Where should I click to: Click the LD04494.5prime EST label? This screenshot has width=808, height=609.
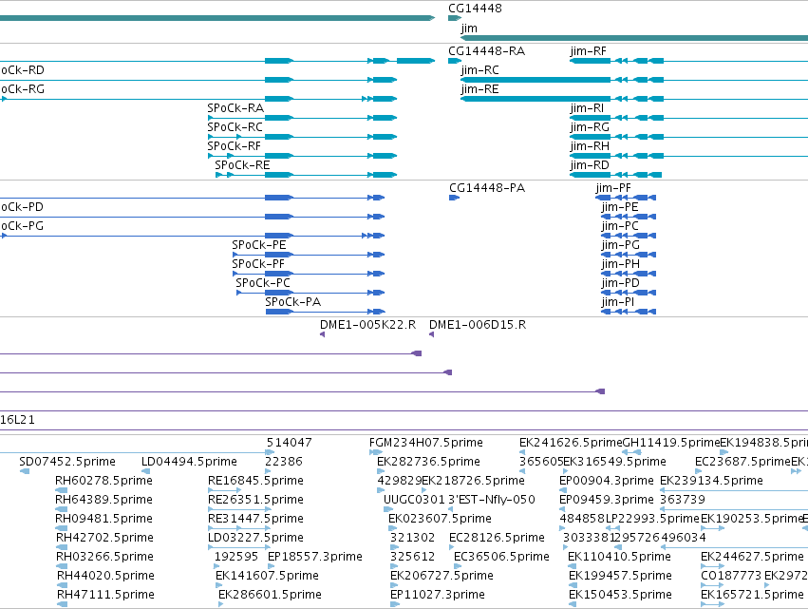(189, 462)
